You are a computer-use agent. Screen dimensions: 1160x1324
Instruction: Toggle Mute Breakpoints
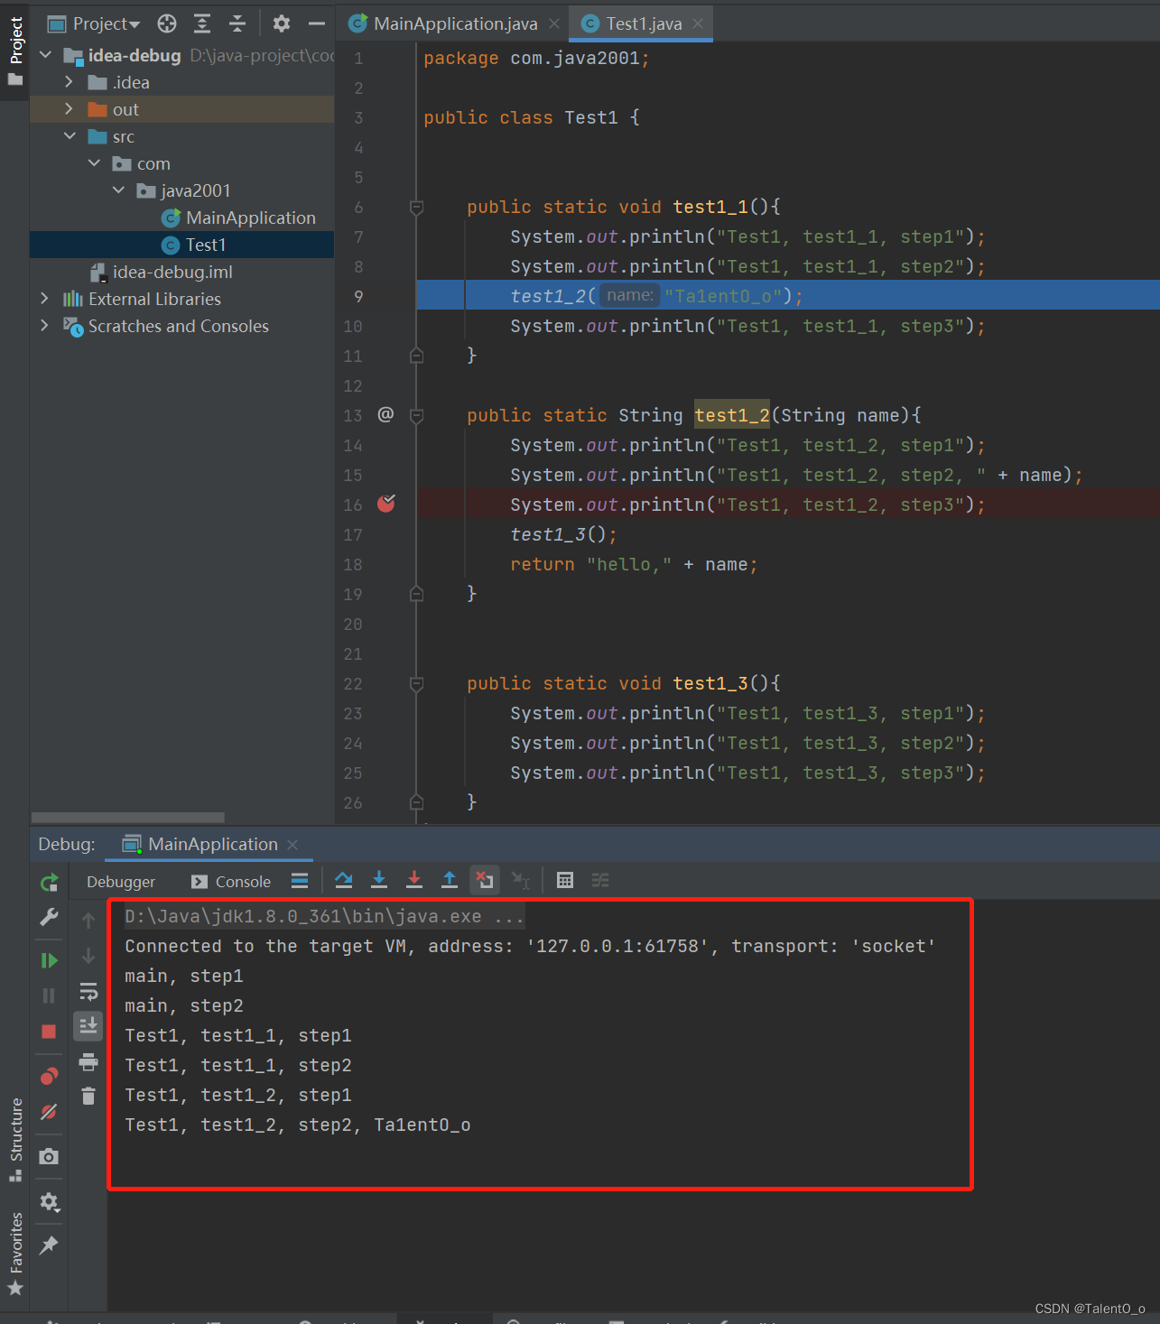pos(50,1112)
